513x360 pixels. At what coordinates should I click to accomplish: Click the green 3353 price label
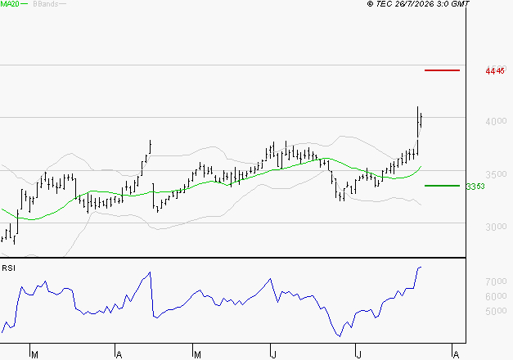point(475,187)
